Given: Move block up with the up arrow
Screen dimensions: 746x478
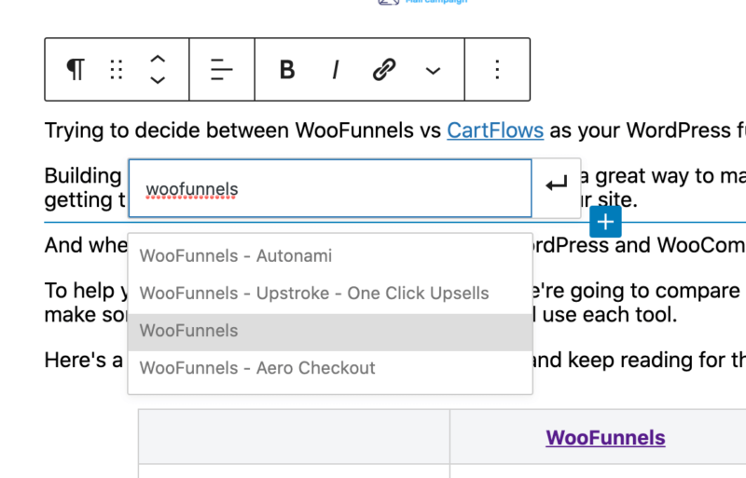Looking at the screenshot, I should click(158, 60).
